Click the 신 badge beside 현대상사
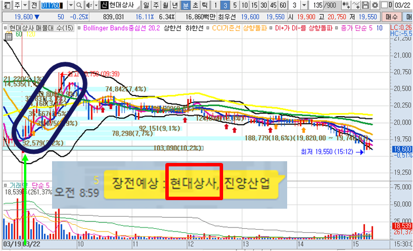 [104, 5]
